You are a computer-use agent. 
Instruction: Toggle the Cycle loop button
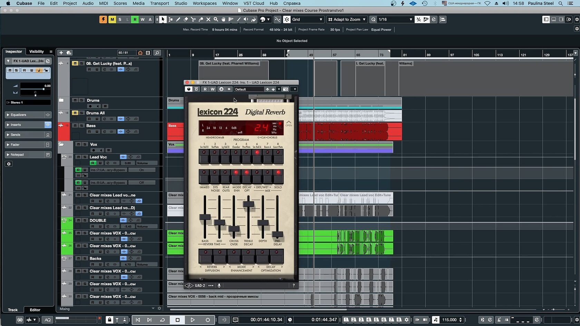162,320
